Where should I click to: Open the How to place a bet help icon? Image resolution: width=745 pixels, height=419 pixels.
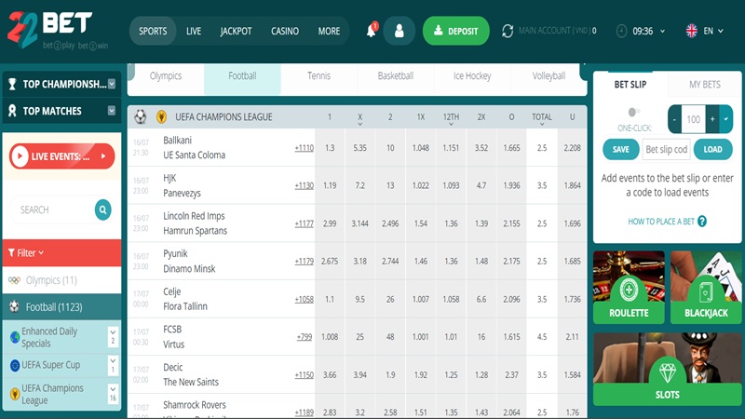pyautogui.click(x=702, y=222)
